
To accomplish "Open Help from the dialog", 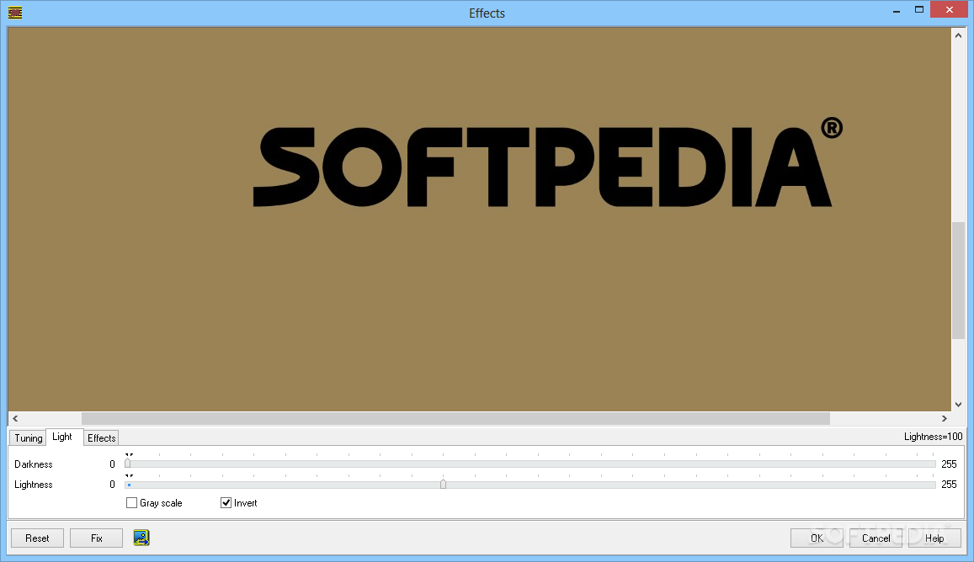I will click(934, 538).
